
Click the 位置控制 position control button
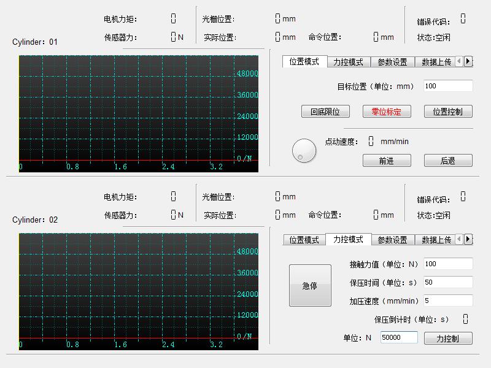pyautogui.click(x=447, y=112)
